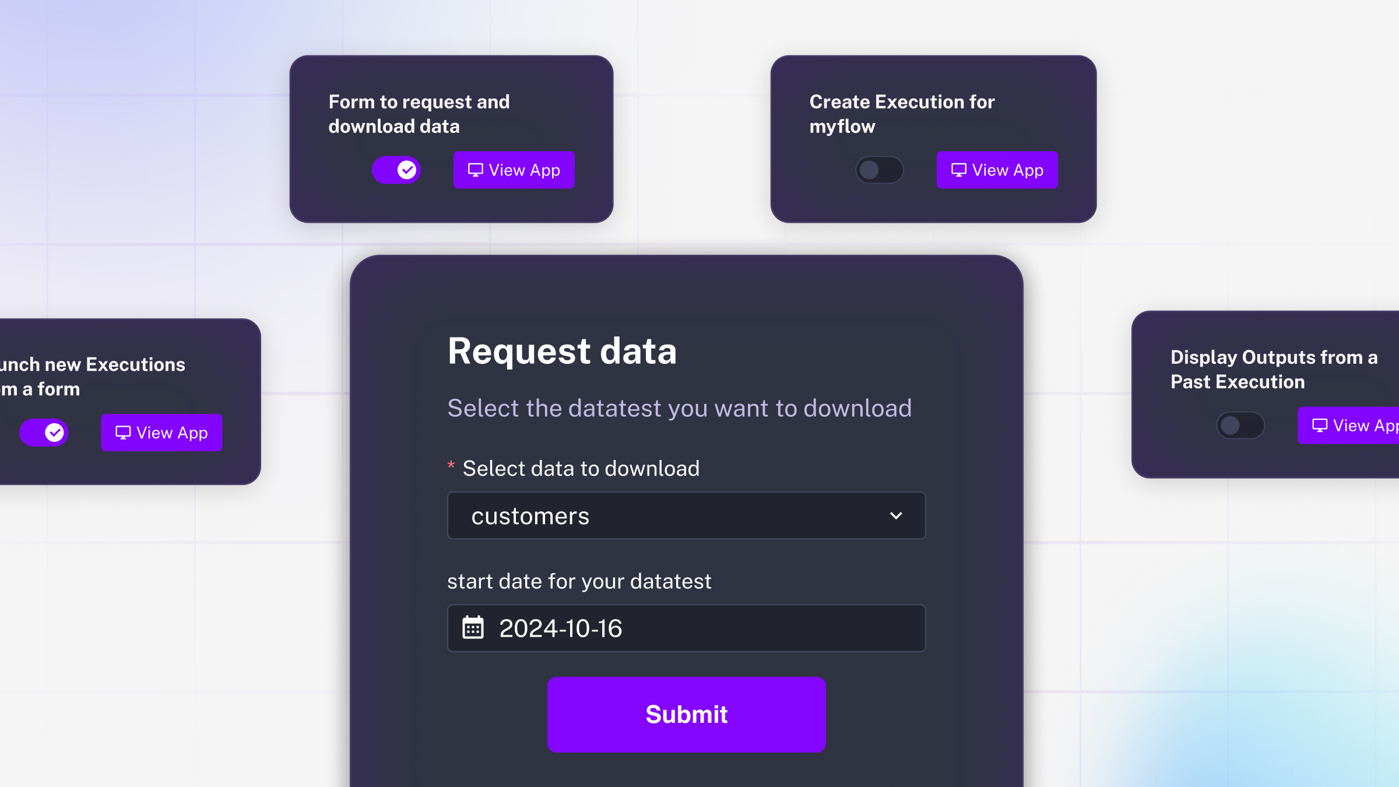The width and height of the screenshot is (1399, 787).
Task: Click the start date input field
Action: point(685,628)
